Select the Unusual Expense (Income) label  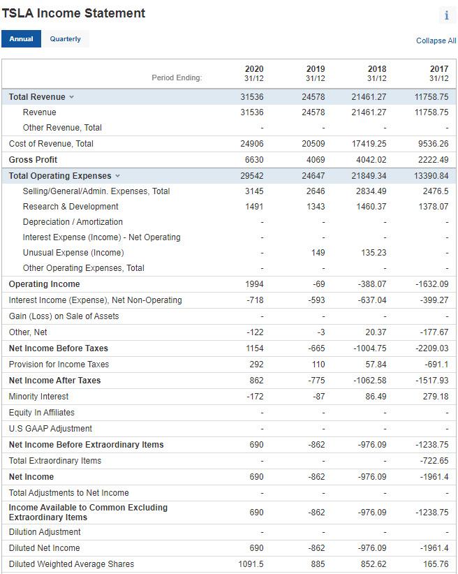pyautogui.click(x=73, y=253)
